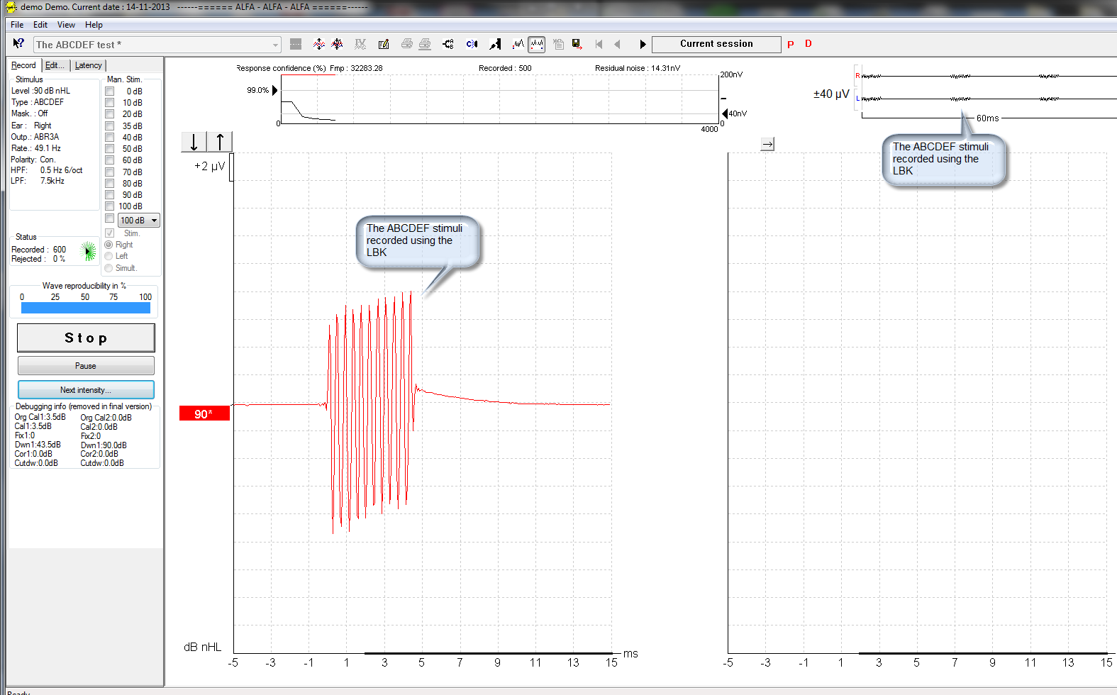The width and height of the screenshot is (1117, 695).
Task: Toggle the Stim. checkbox
Action: 110,233
